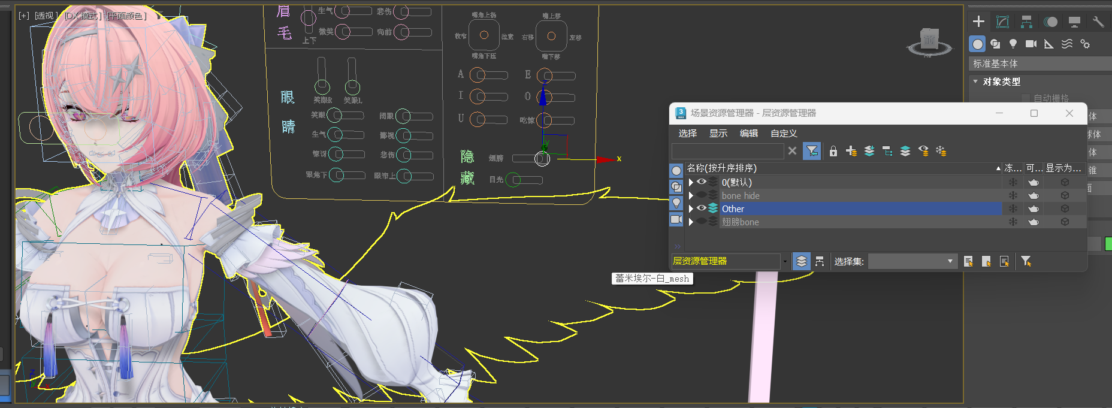Screen dimensions: 1112x408
Task: Expand the 翅膀bone layer tree arrow
Action: 691,222
